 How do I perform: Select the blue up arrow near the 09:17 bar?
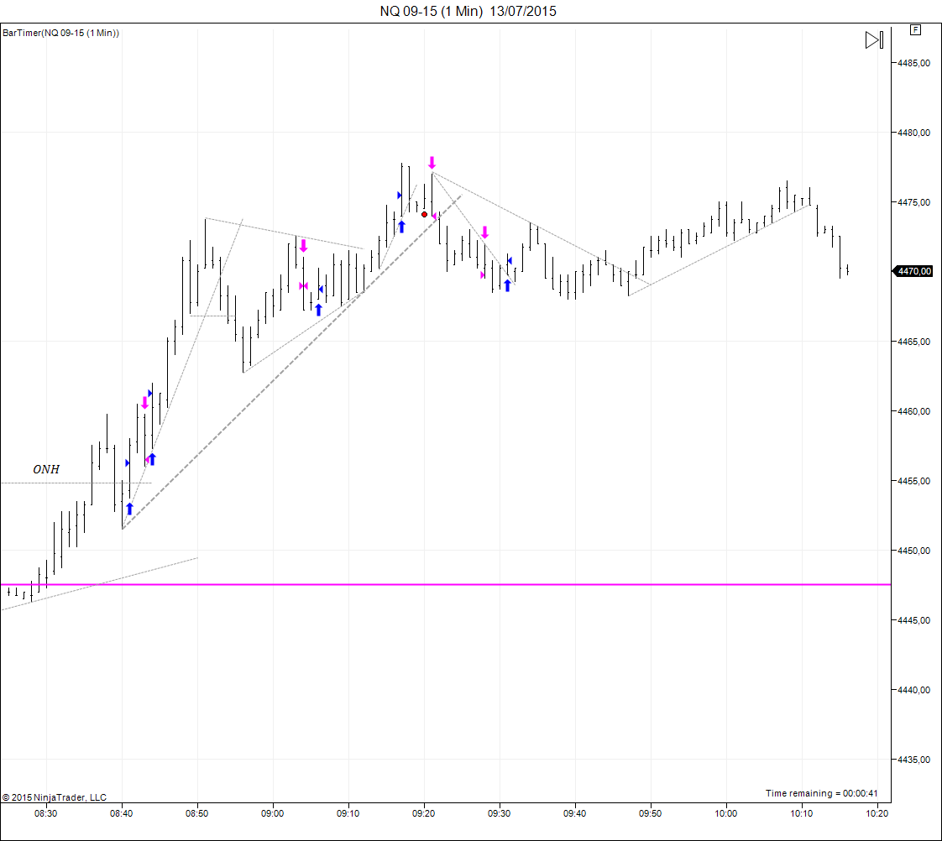click(x=401, y=227)
